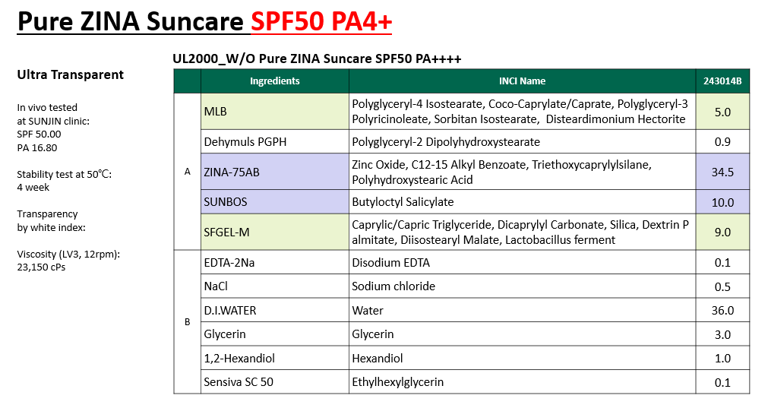
Task: Select the 'Ingredients' column header
Action: [274, 81]
